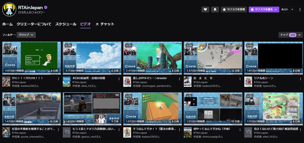Click the ホスト button
This screenshot has width=304, height=143.
285,9
